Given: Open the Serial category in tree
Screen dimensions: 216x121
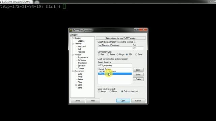Looking at the screenshot, I should point(80,88).
